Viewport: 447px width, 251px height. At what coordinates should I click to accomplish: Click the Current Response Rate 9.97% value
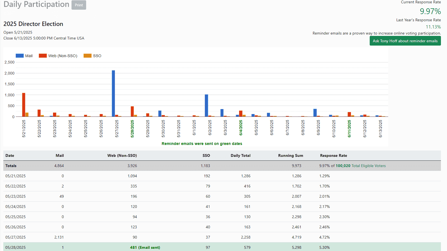(430, 11)
